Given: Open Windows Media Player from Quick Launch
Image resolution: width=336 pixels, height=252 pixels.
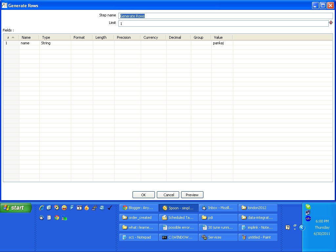Looking at the screenshot, I should point(56,207).
